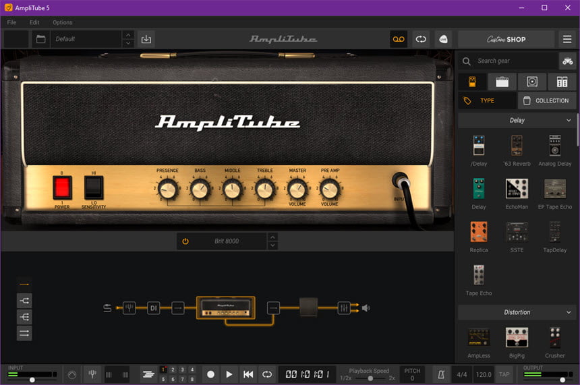Sort gear by TYPE
This screenshot has width=580, height=385.
pos(487,100)
